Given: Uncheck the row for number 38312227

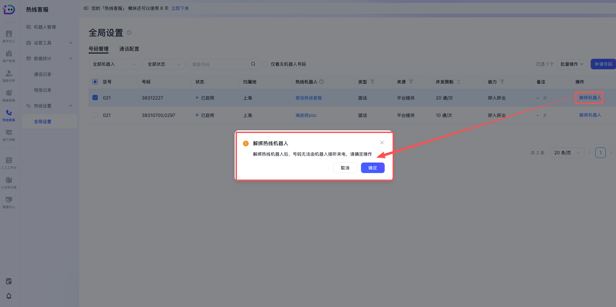Looking at the screenshot, I should pos(95,98).
